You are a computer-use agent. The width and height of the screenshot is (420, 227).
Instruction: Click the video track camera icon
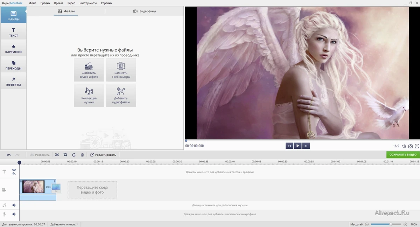tap(4, 190)
